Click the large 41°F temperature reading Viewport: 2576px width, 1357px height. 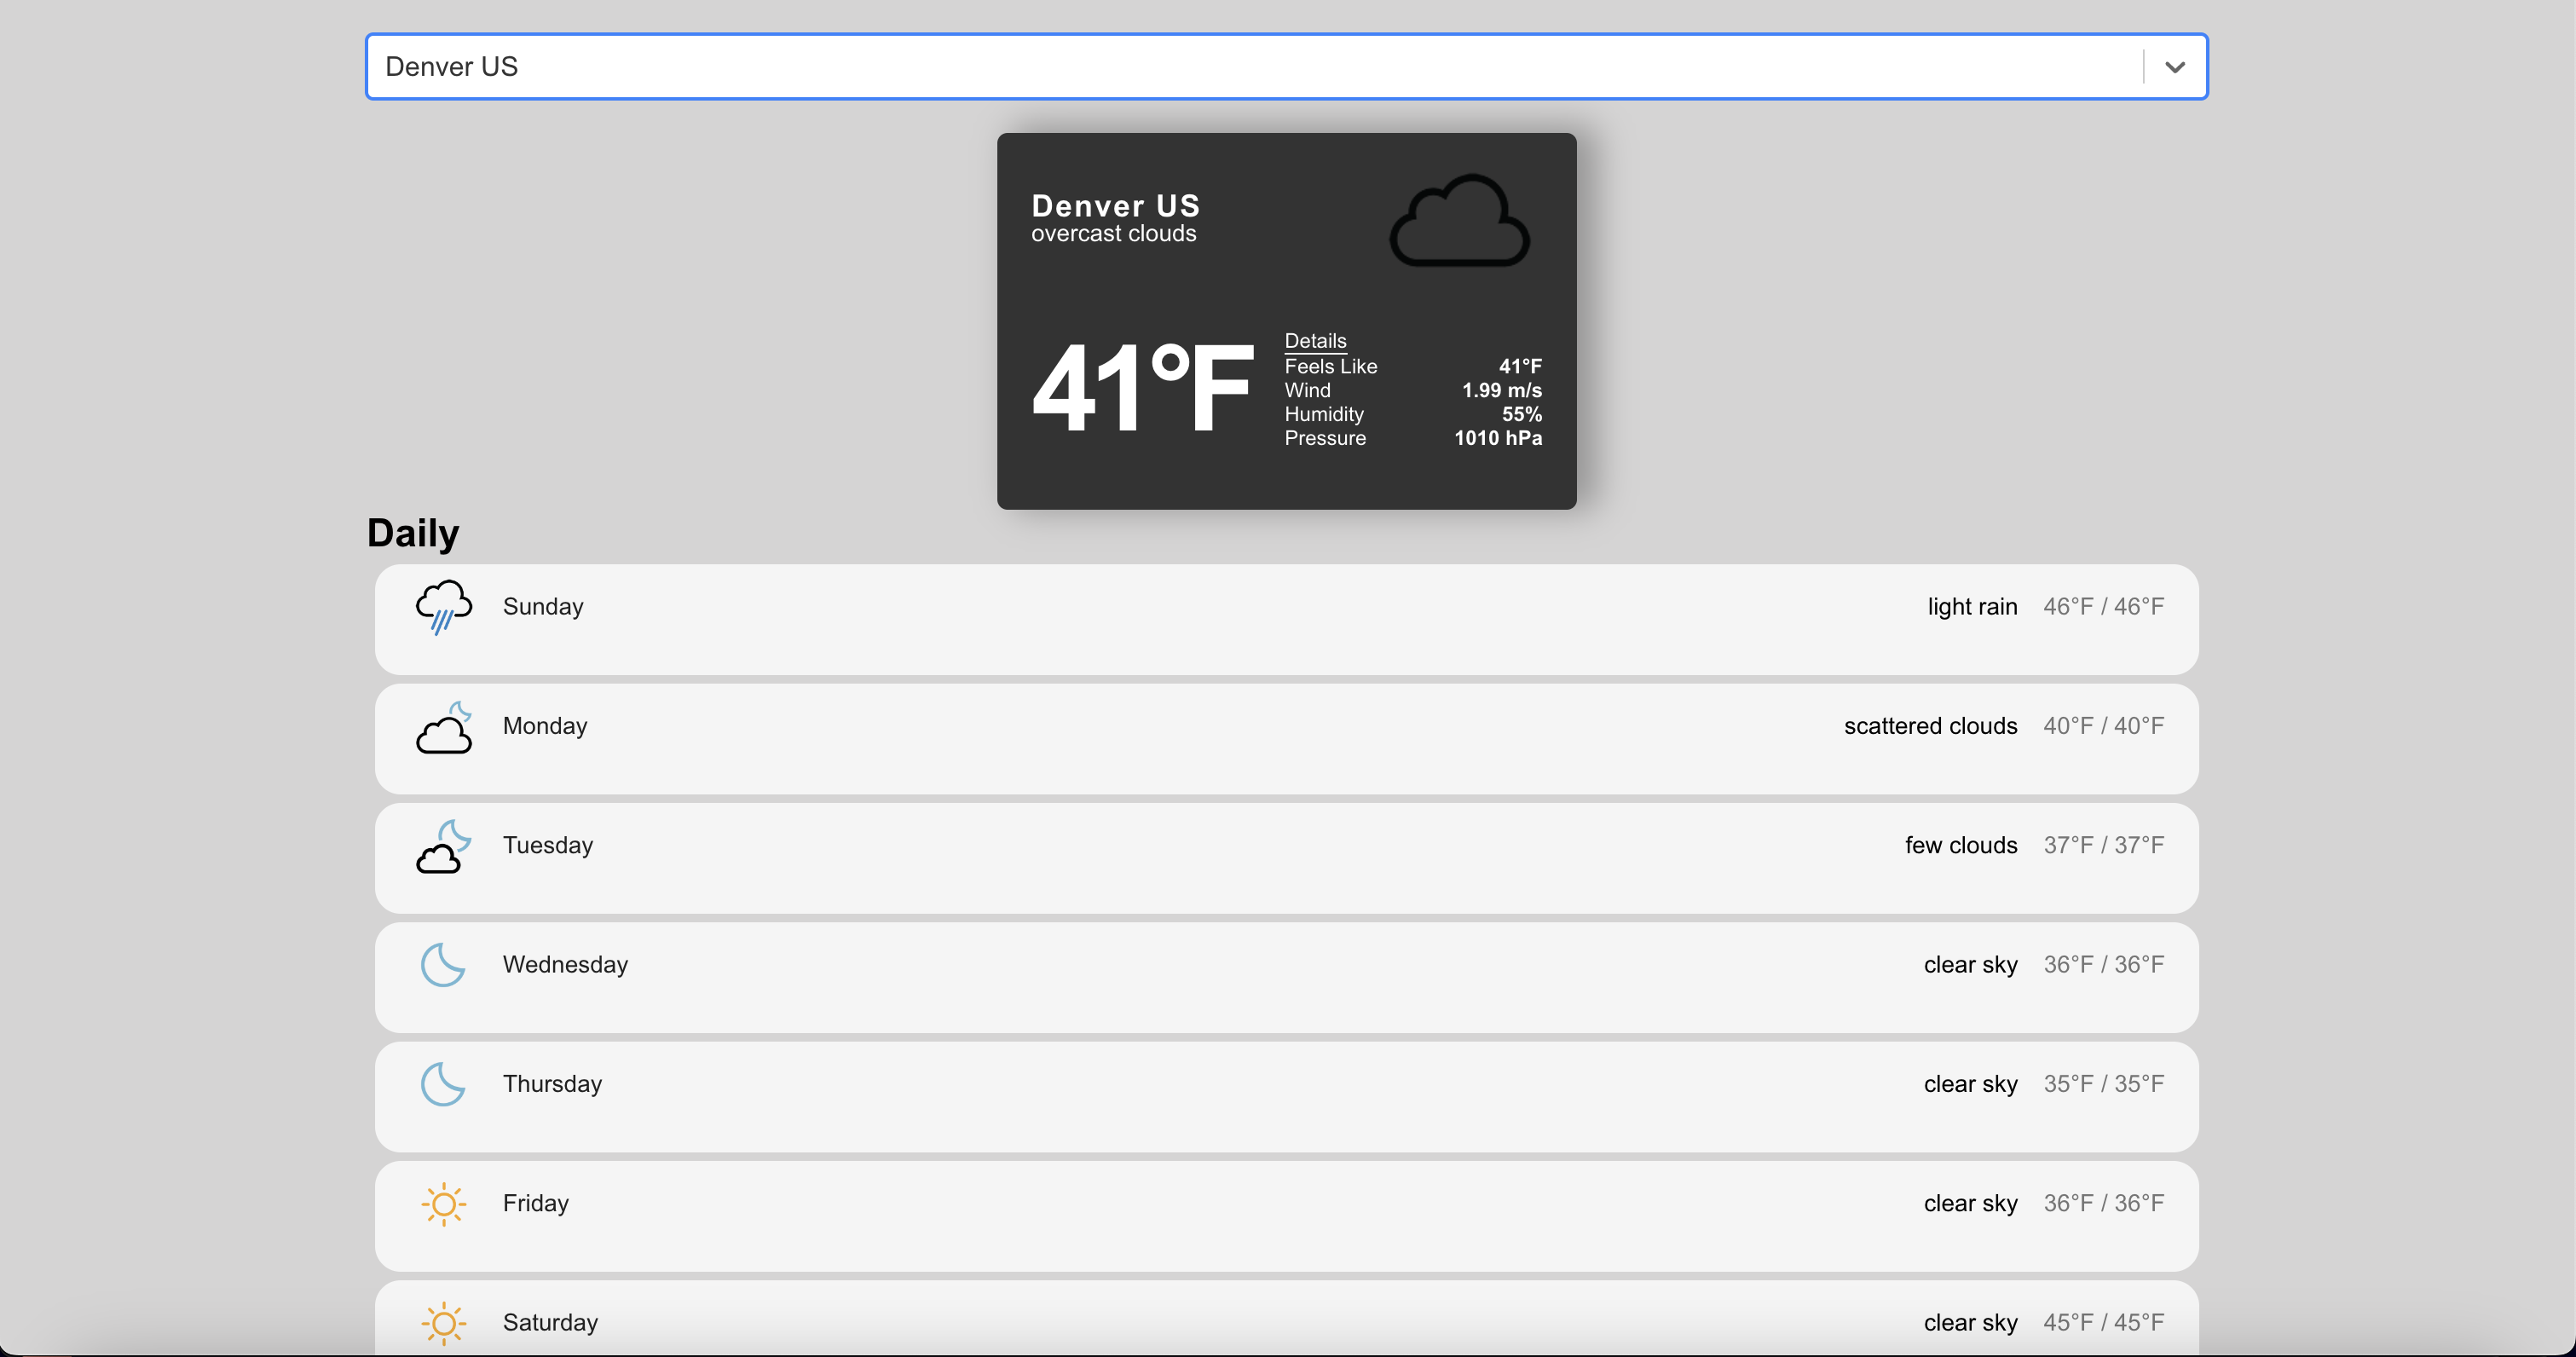[1142, 388]
